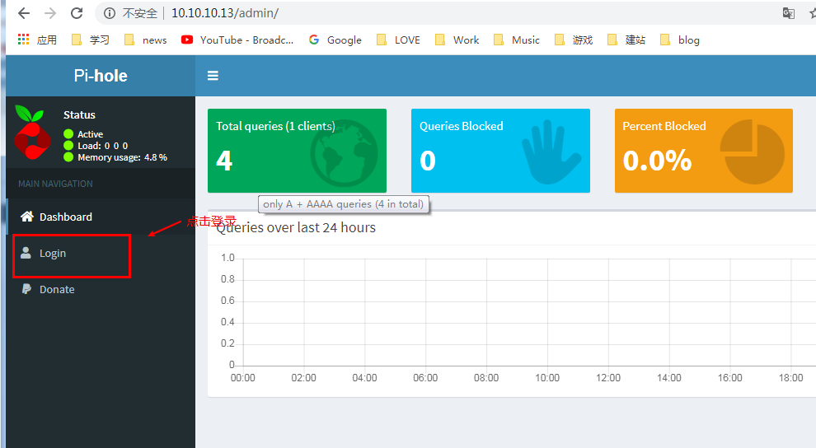
Task: Click the MAIN NAVIGATION header text
Action: point(56,184)
